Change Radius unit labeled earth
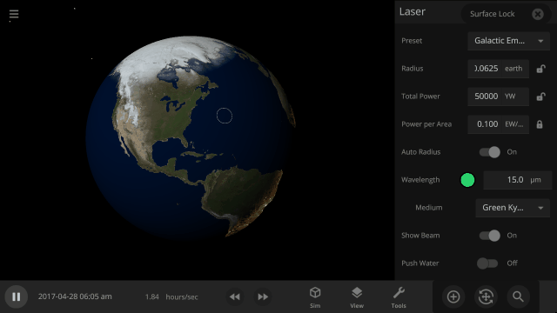The width and height of the screenshot is (557, 313). [x=513, y=69]
